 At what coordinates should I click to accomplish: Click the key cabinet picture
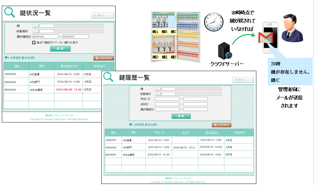tap(175, 37)
